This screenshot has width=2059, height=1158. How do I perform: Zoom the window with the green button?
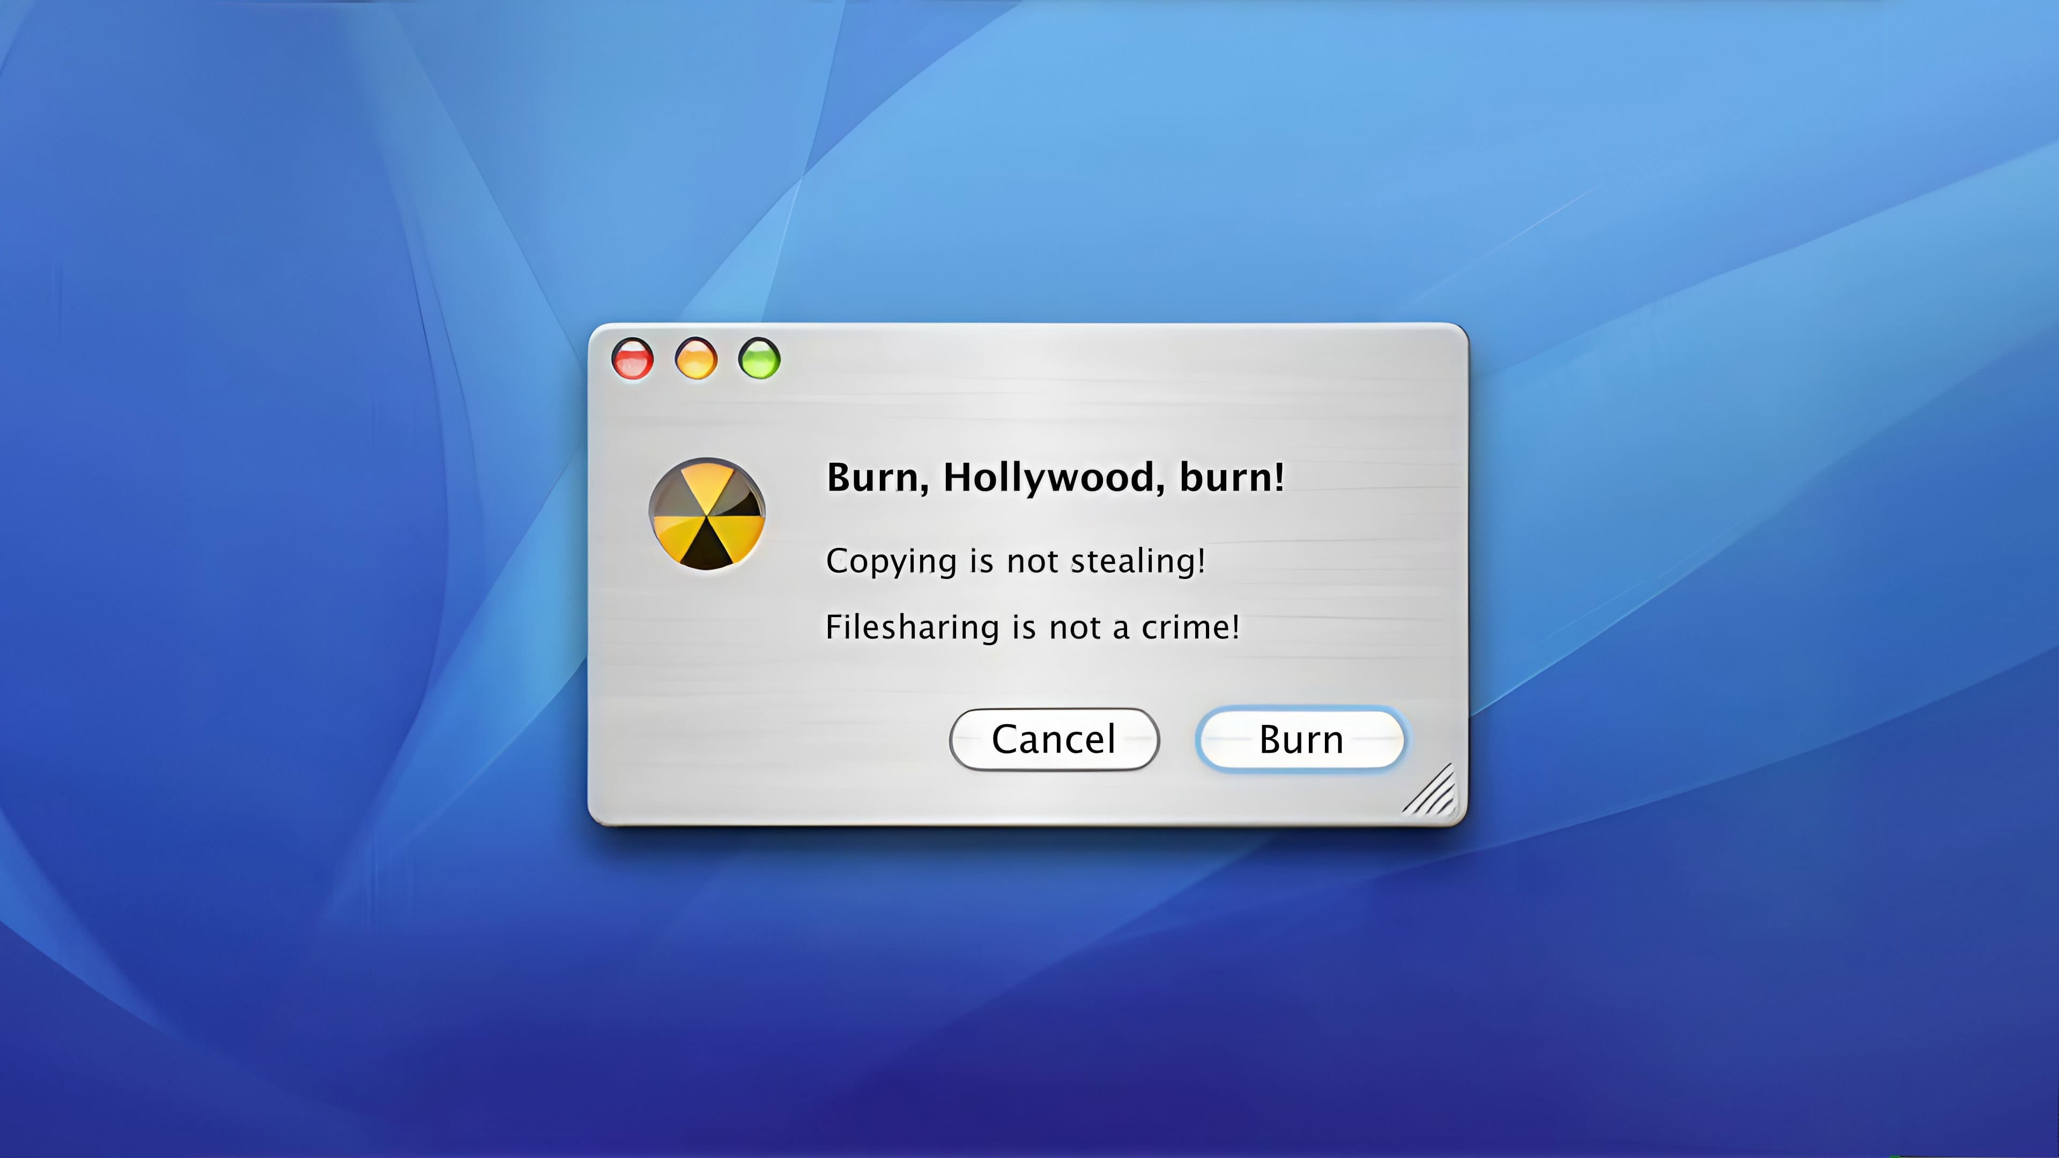(x=759, y=359)
